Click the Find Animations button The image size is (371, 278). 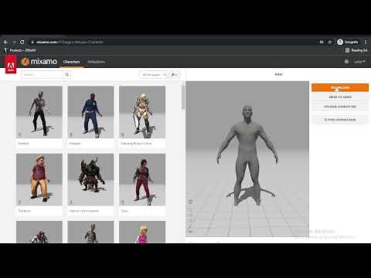340,120
